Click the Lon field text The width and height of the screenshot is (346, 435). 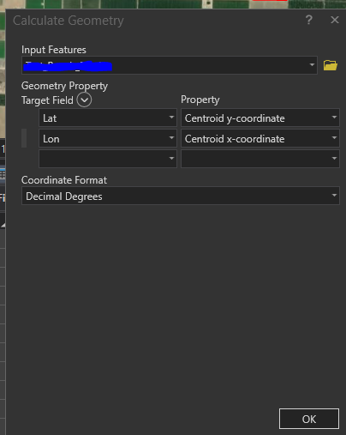tap(51, 139)
